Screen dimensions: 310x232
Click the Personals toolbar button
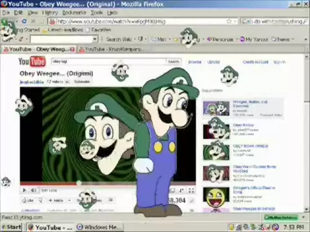click(x=220, y=39)
